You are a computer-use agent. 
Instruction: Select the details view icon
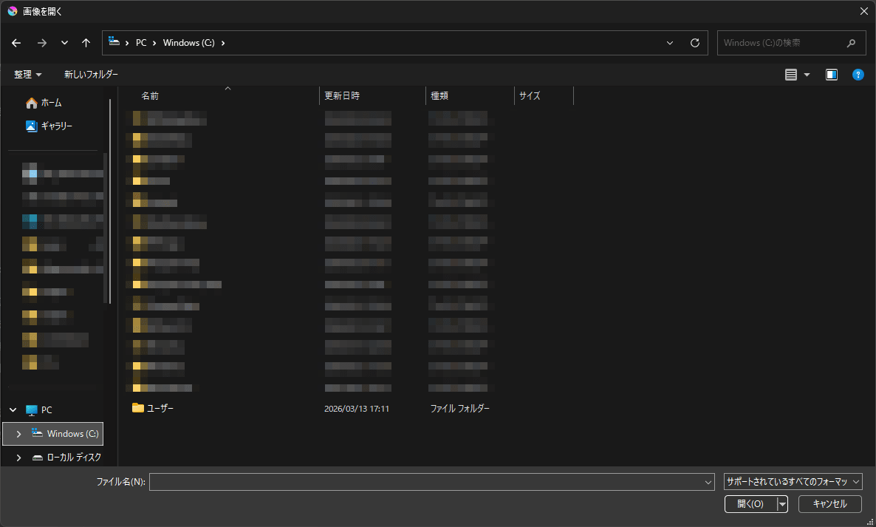pyautogui.click(x=792, y=74)
